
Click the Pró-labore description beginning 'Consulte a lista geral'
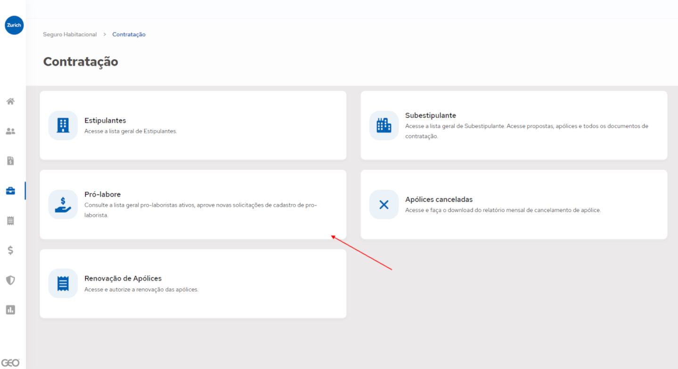(x=201, y=210)
